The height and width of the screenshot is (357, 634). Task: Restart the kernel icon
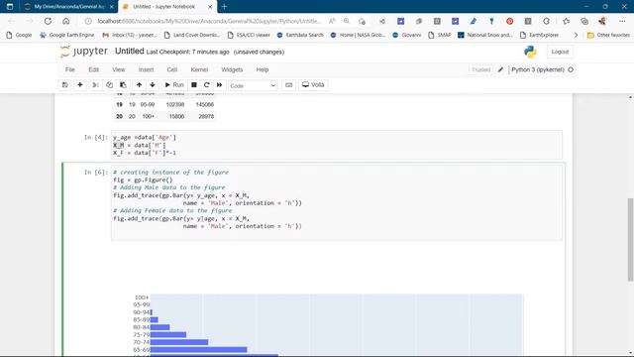point(207,85)
